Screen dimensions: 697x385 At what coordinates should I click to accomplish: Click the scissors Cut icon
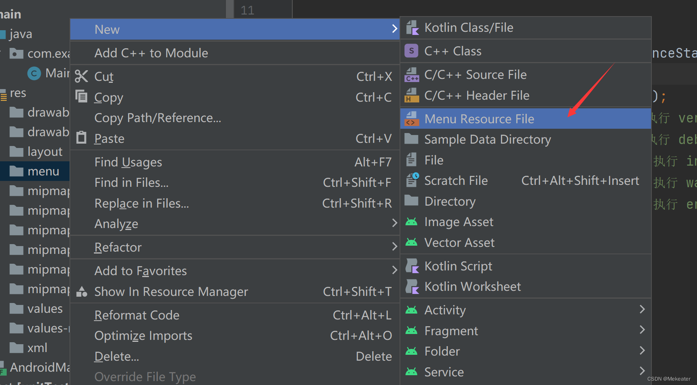click(81, 76)
